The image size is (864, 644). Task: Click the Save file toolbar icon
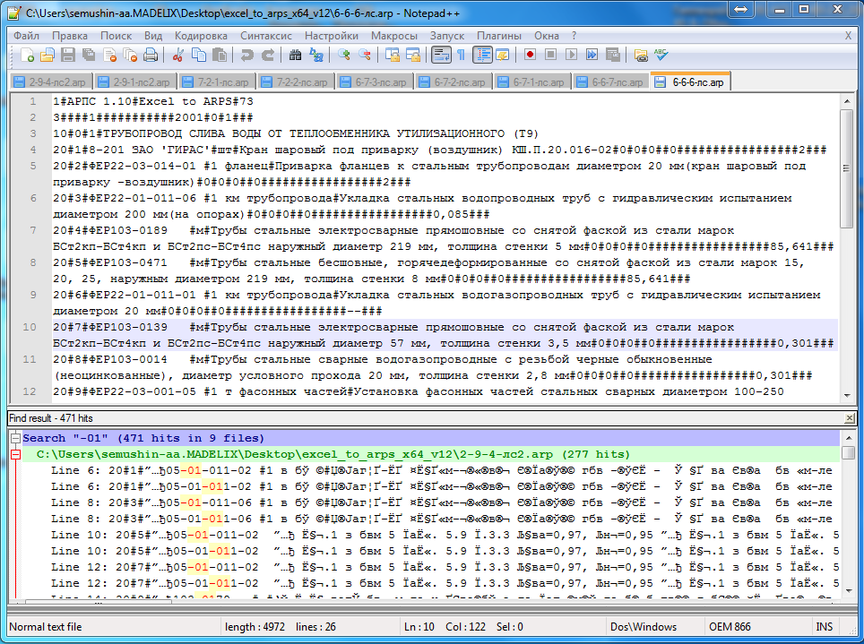67,56
